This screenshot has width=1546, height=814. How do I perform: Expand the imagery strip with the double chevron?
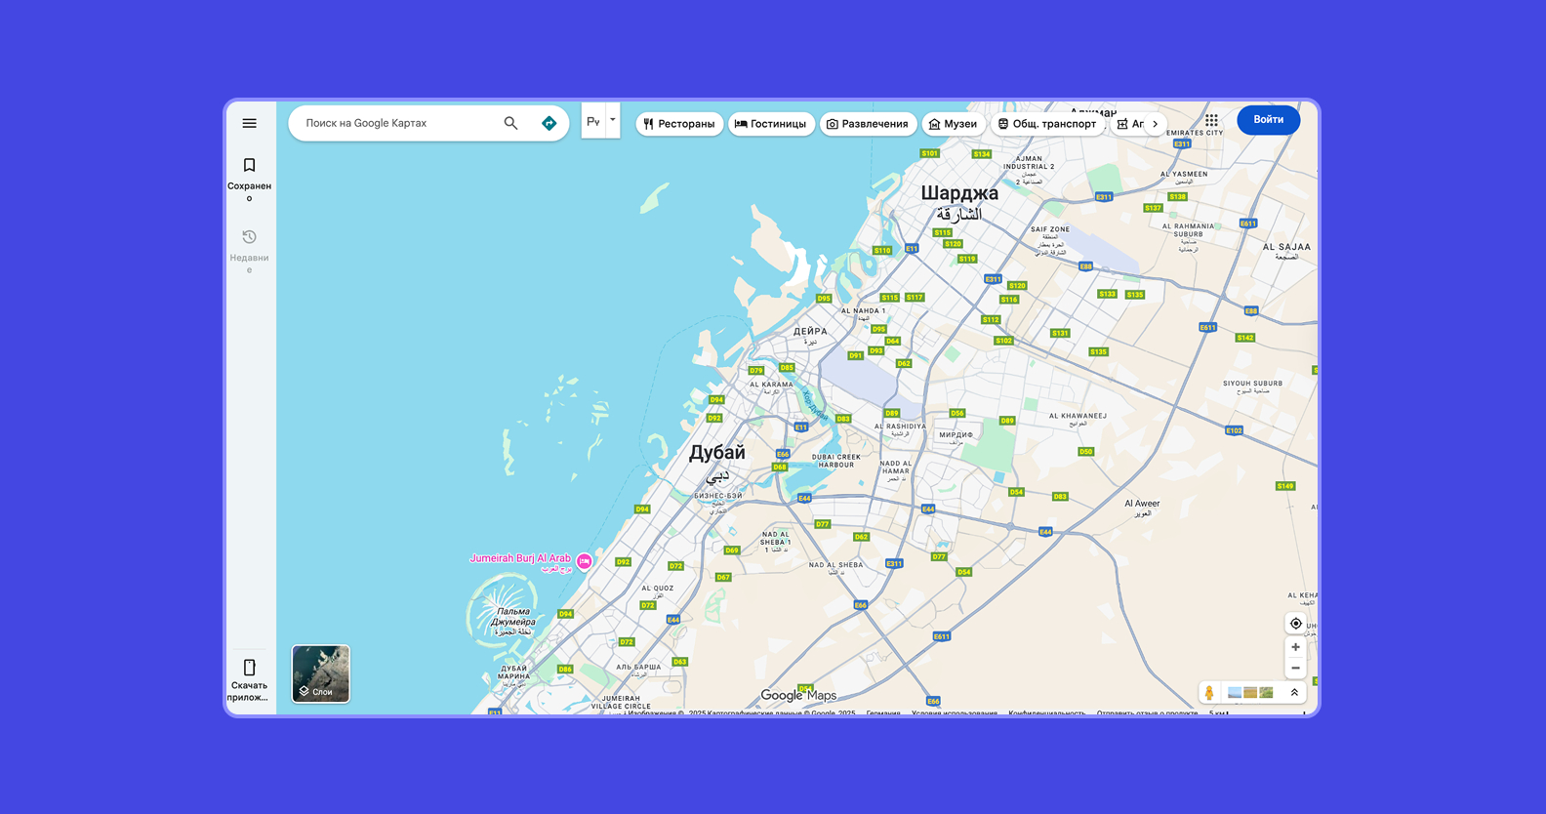(1294, 693)
